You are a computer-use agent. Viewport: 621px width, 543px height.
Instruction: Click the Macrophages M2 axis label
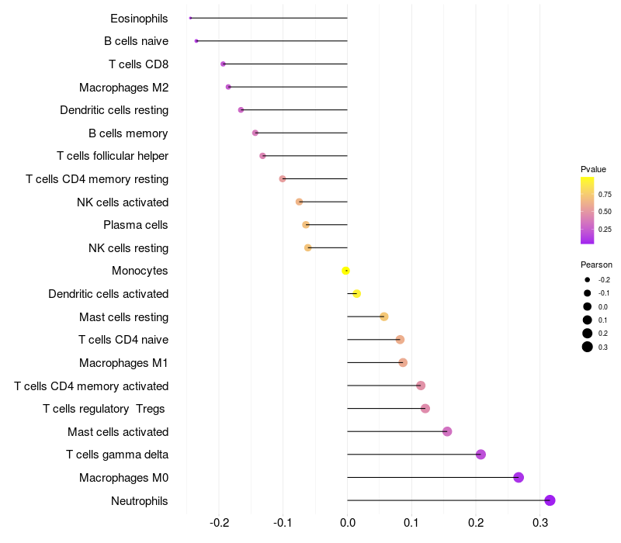pos(123,87)
